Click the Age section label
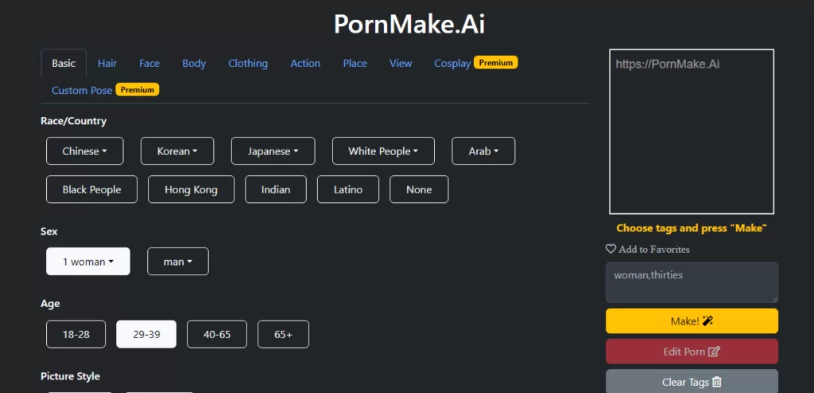 pyautogui.click(x=50, y=304)
